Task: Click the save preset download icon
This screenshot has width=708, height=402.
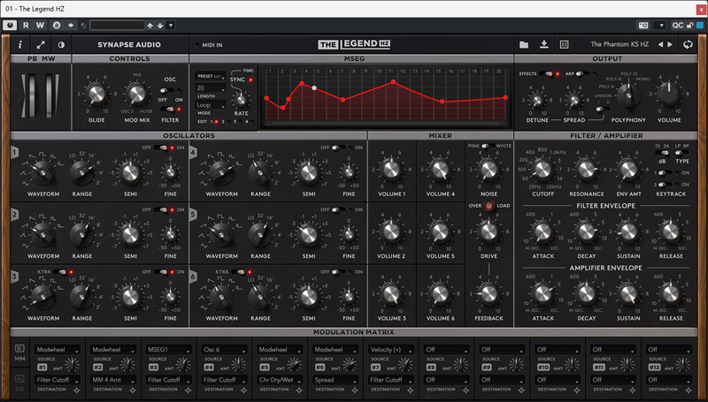Action: [x=543, y=44]
